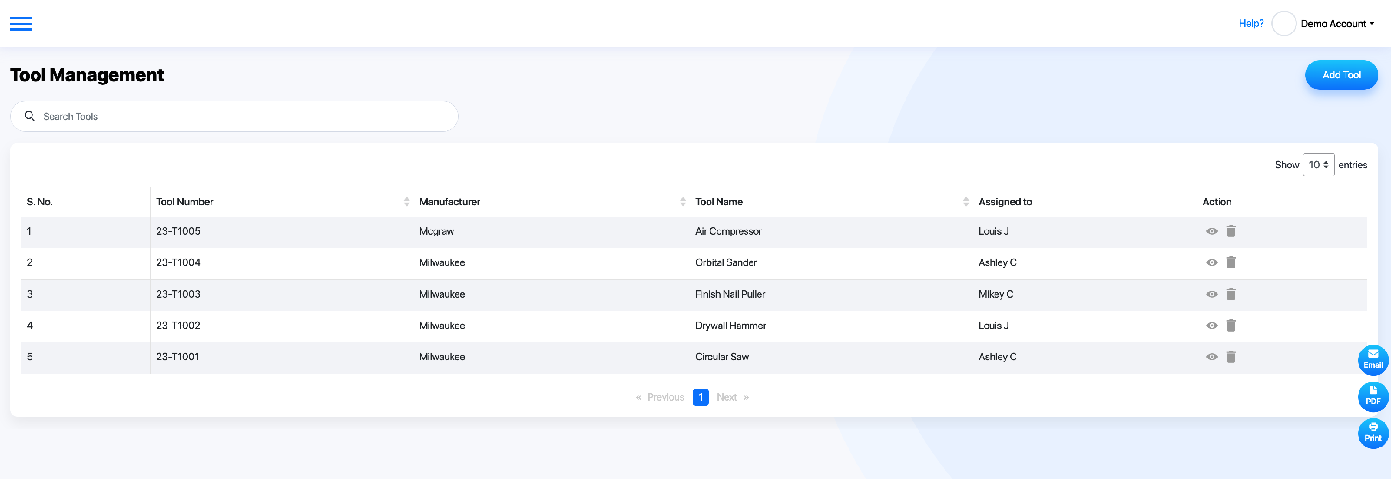Delete the Drywall Hammer tool
This screenshot has height=479, width=1391.
1231,326
